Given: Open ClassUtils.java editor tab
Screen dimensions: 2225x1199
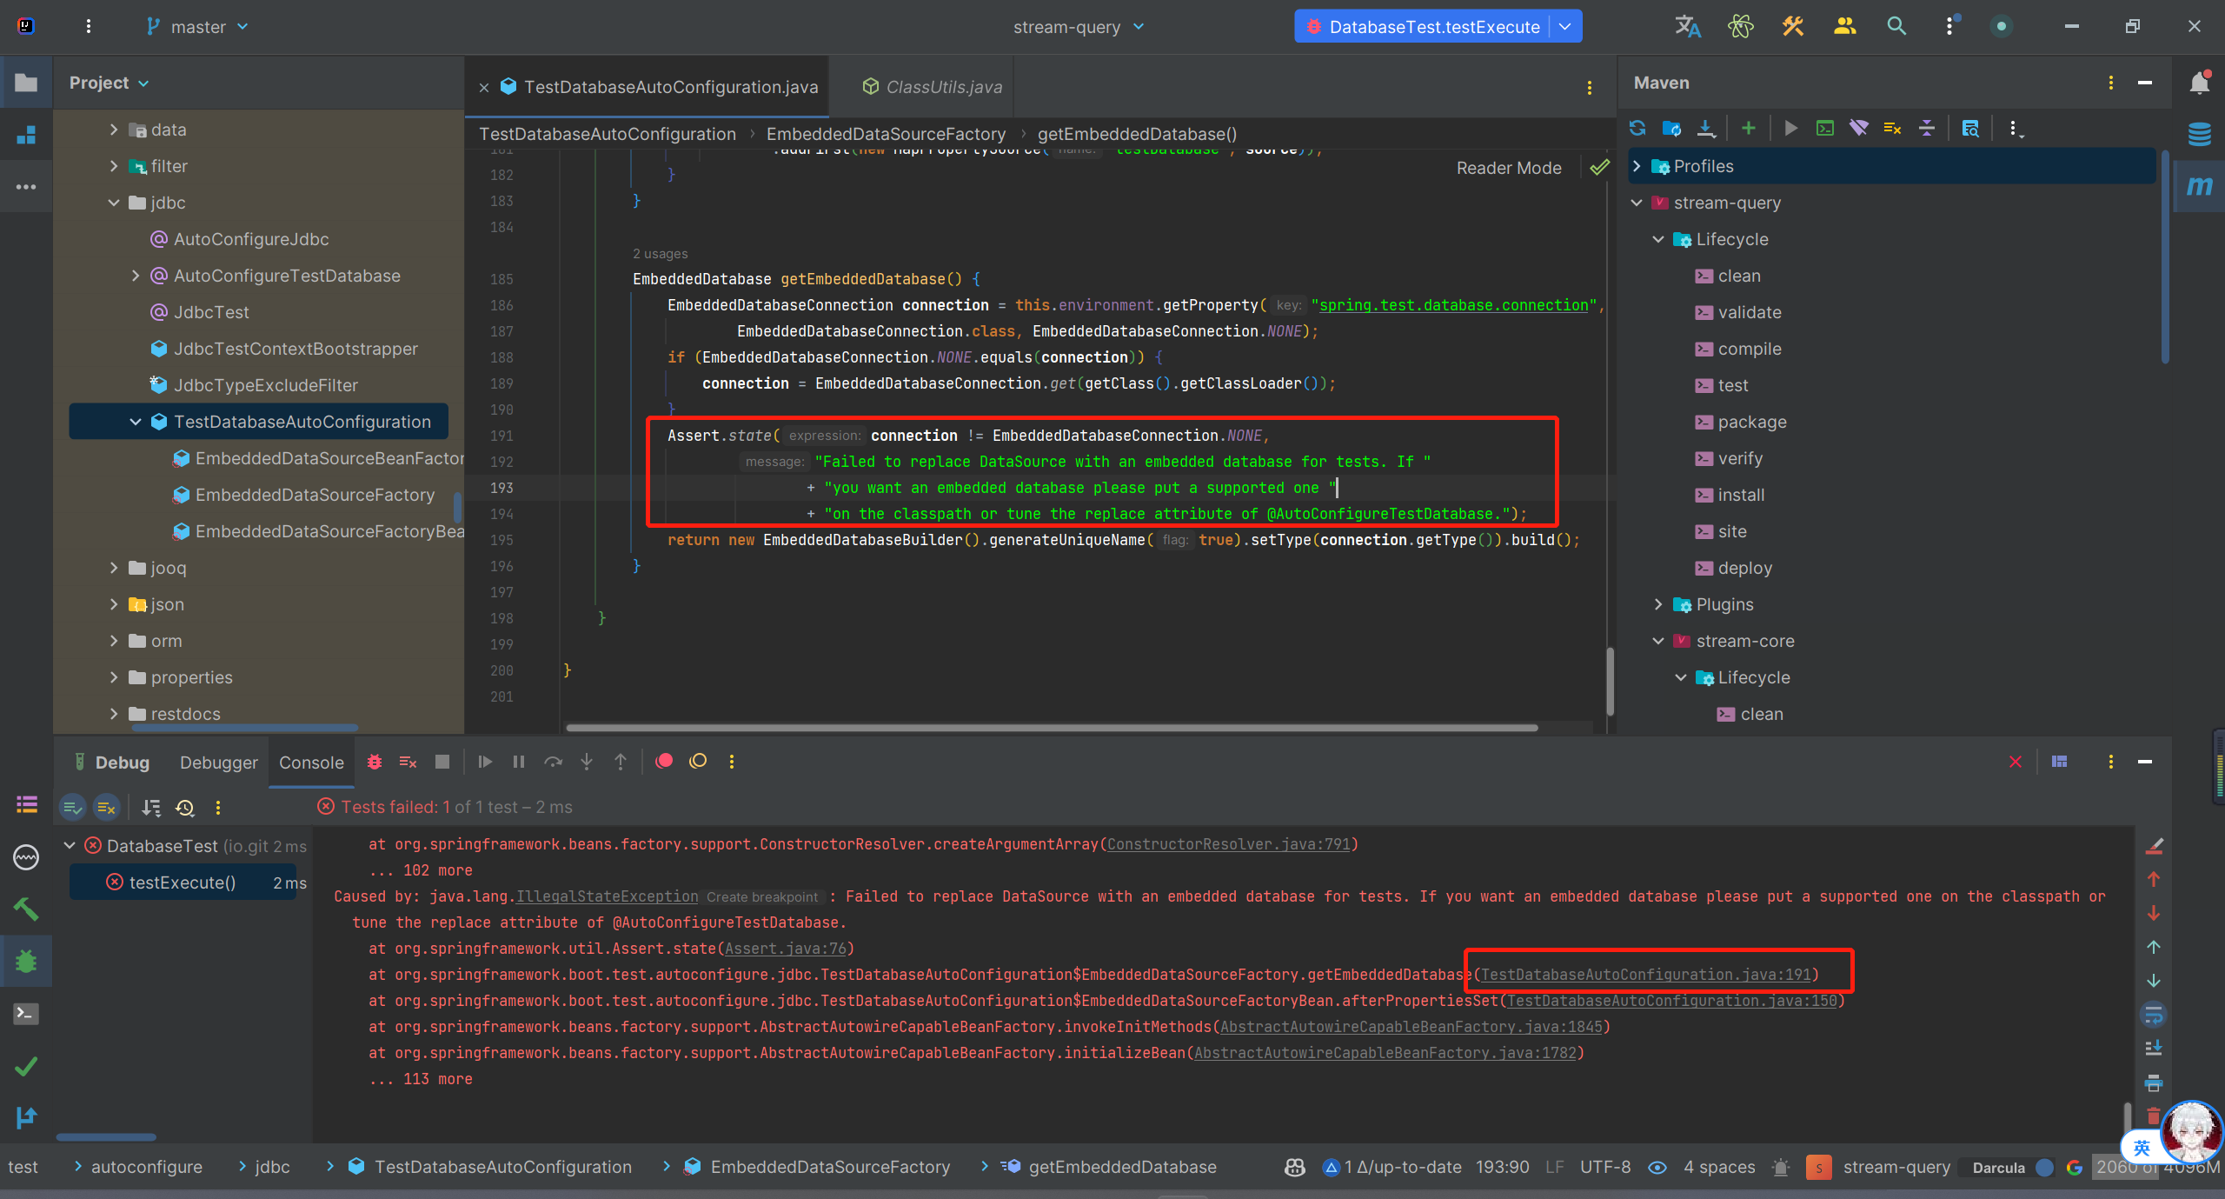Looking at the screenshot, I should coord(943,87).
